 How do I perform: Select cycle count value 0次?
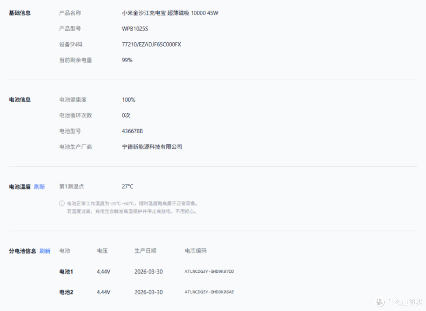point(126,115)
